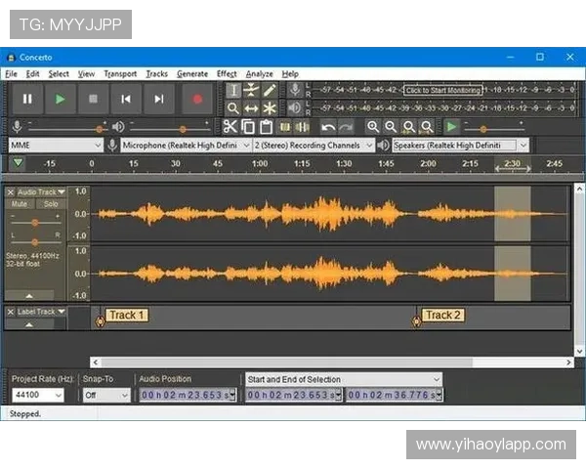Screen dimensions: 586x469
Task: Select the Multi-tool asterisk icon
Action: [x=270, y=108]
